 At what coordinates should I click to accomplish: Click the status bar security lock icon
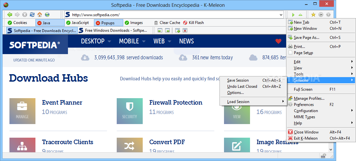(323, 155)
